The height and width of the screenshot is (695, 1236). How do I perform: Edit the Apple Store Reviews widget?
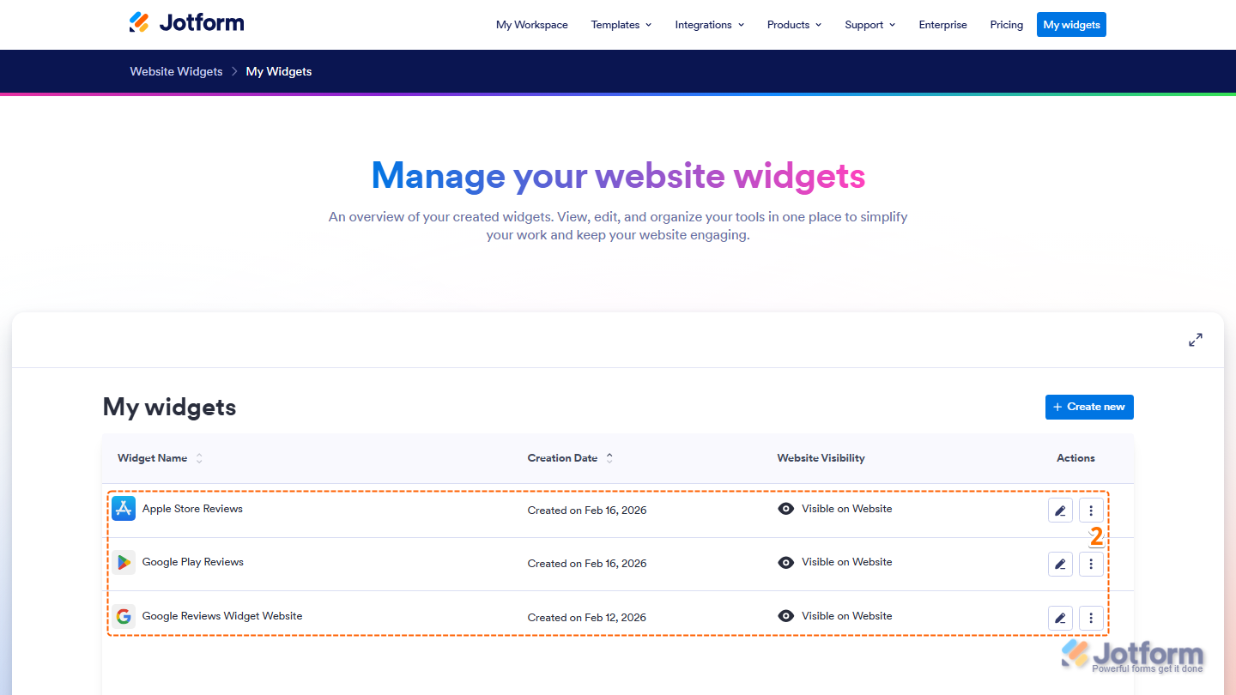pos(1060,510)
